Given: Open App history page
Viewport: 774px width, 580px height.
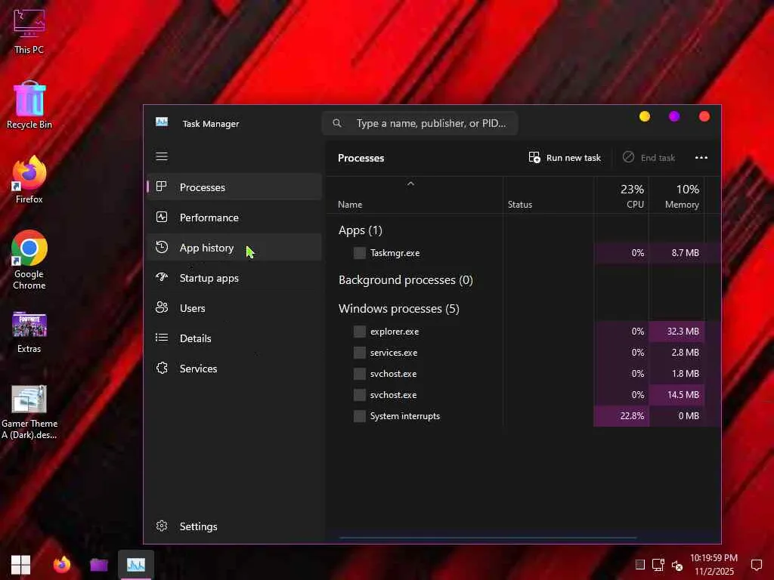Looking at the screenshot, I should coord(234,248).
